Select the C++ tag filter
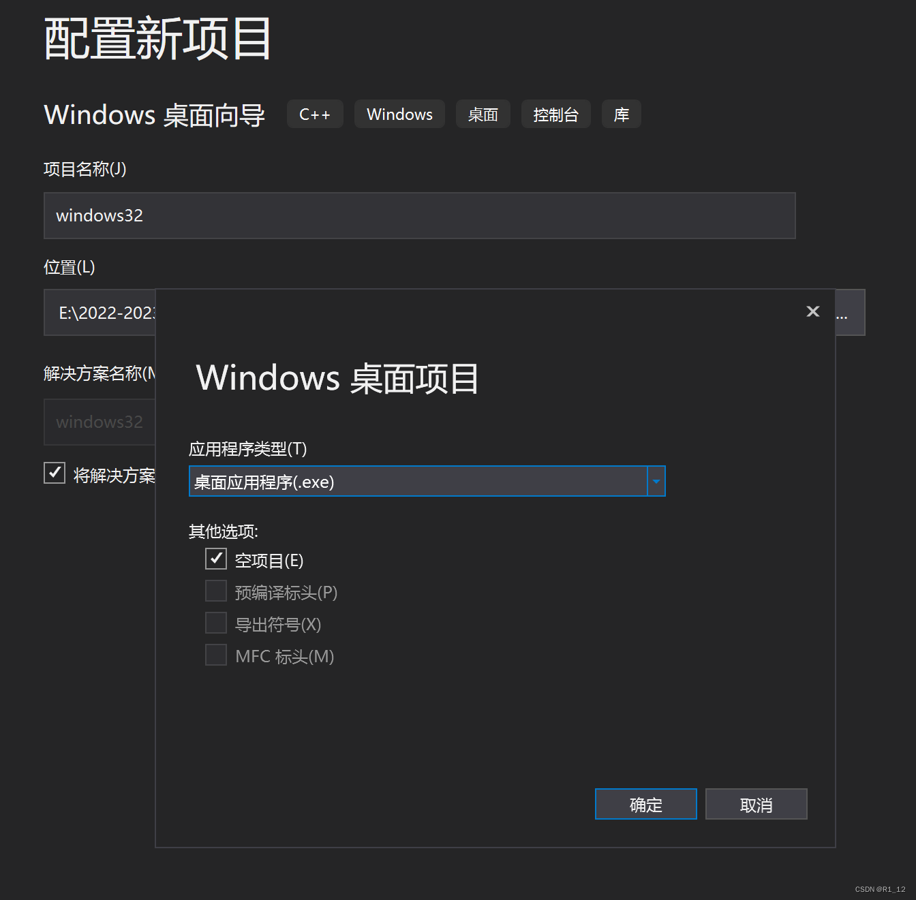 coord(314,114)
